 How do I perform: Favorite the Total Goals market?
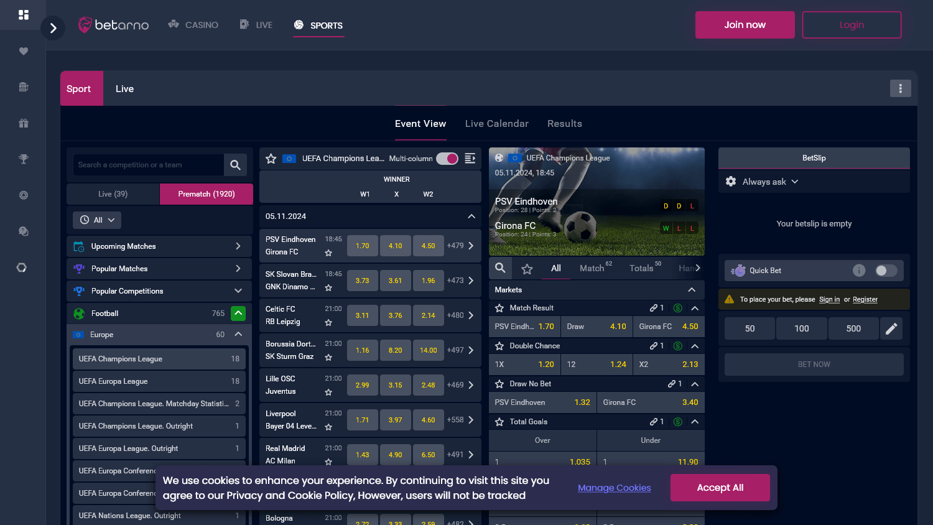(x=499, y=422)
